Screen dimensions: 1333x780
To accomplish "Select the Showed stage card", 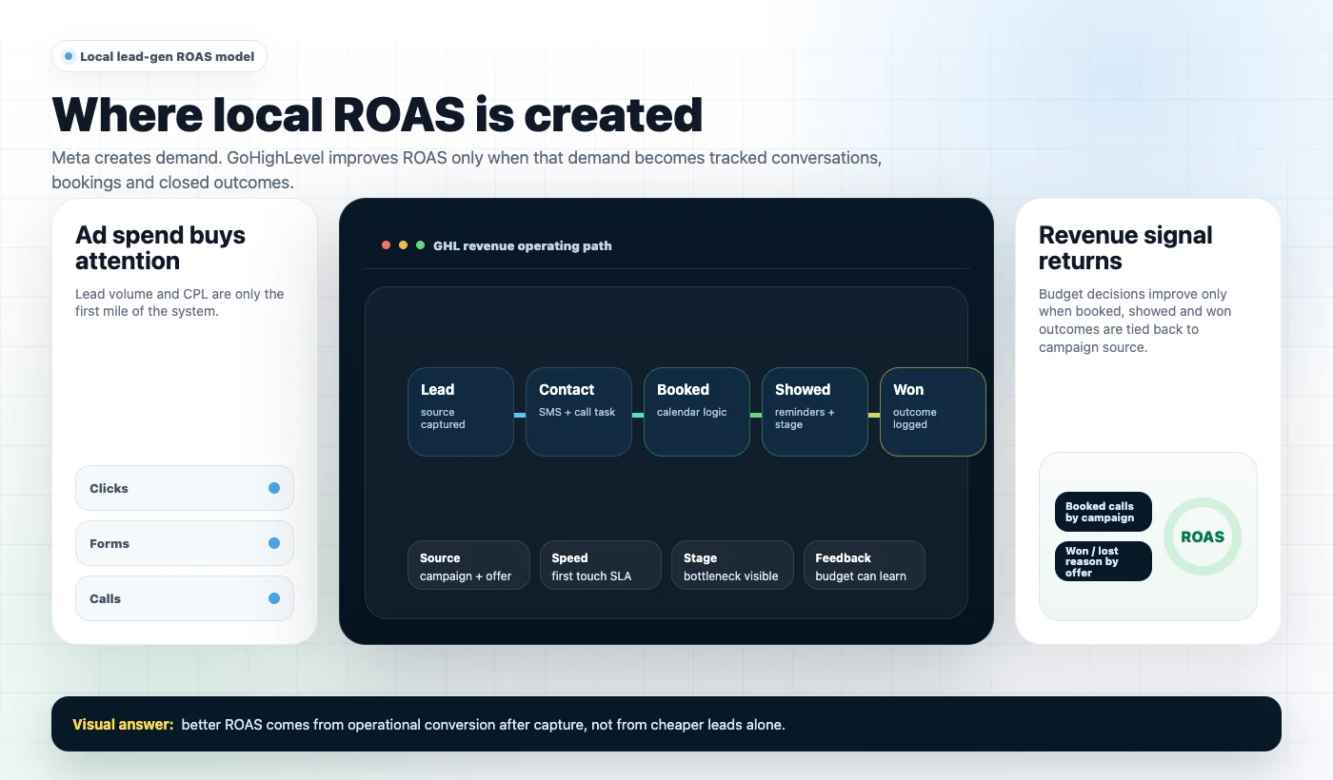I will tap(815, 412).
